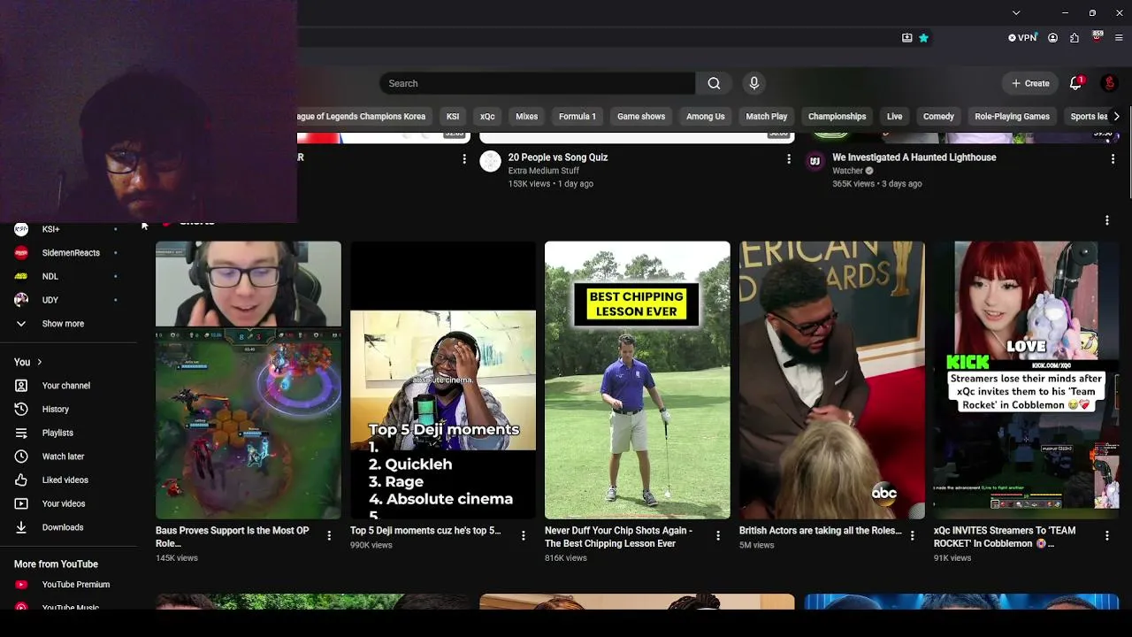The height and width of the screenshot is (637, 1132).
Task: Click the Create button
Action: point(1030,83)
